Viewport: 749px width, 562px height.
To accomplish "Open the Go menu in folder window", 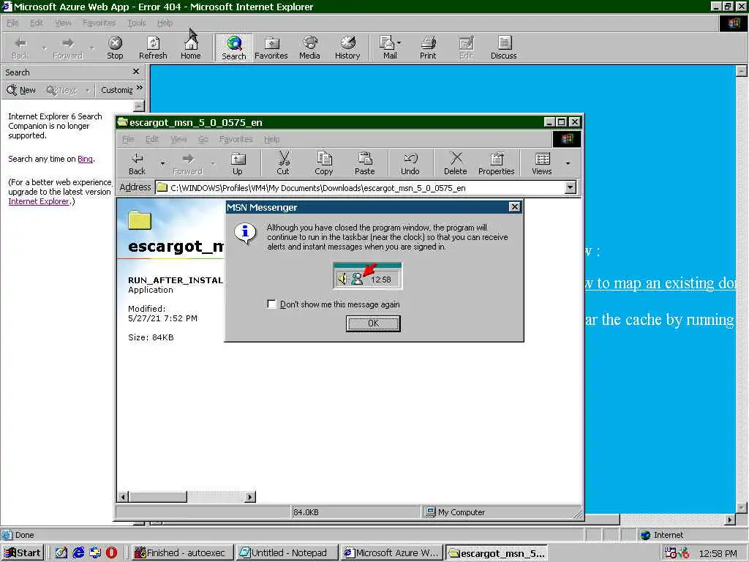I will (203, 139).
